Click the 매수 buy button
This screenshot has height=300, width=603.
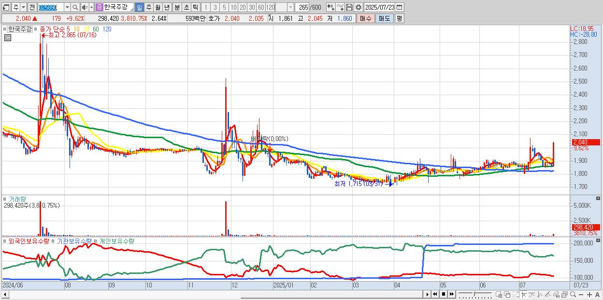point(366,18)
